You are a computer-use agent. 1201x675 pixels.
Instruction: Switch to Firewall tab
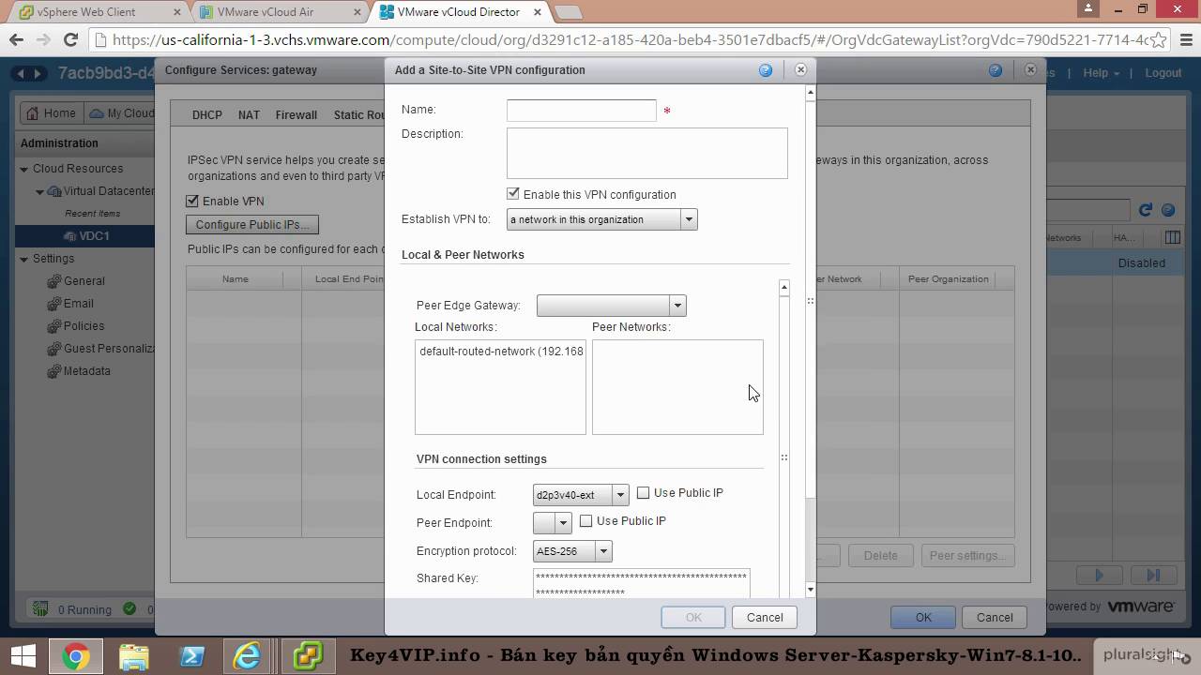click(296, 115)
